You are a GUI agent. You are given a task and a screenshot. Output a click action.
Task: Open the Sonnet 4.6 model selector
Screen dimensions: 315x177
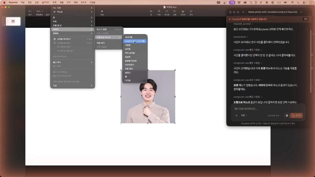click(274, 116)
